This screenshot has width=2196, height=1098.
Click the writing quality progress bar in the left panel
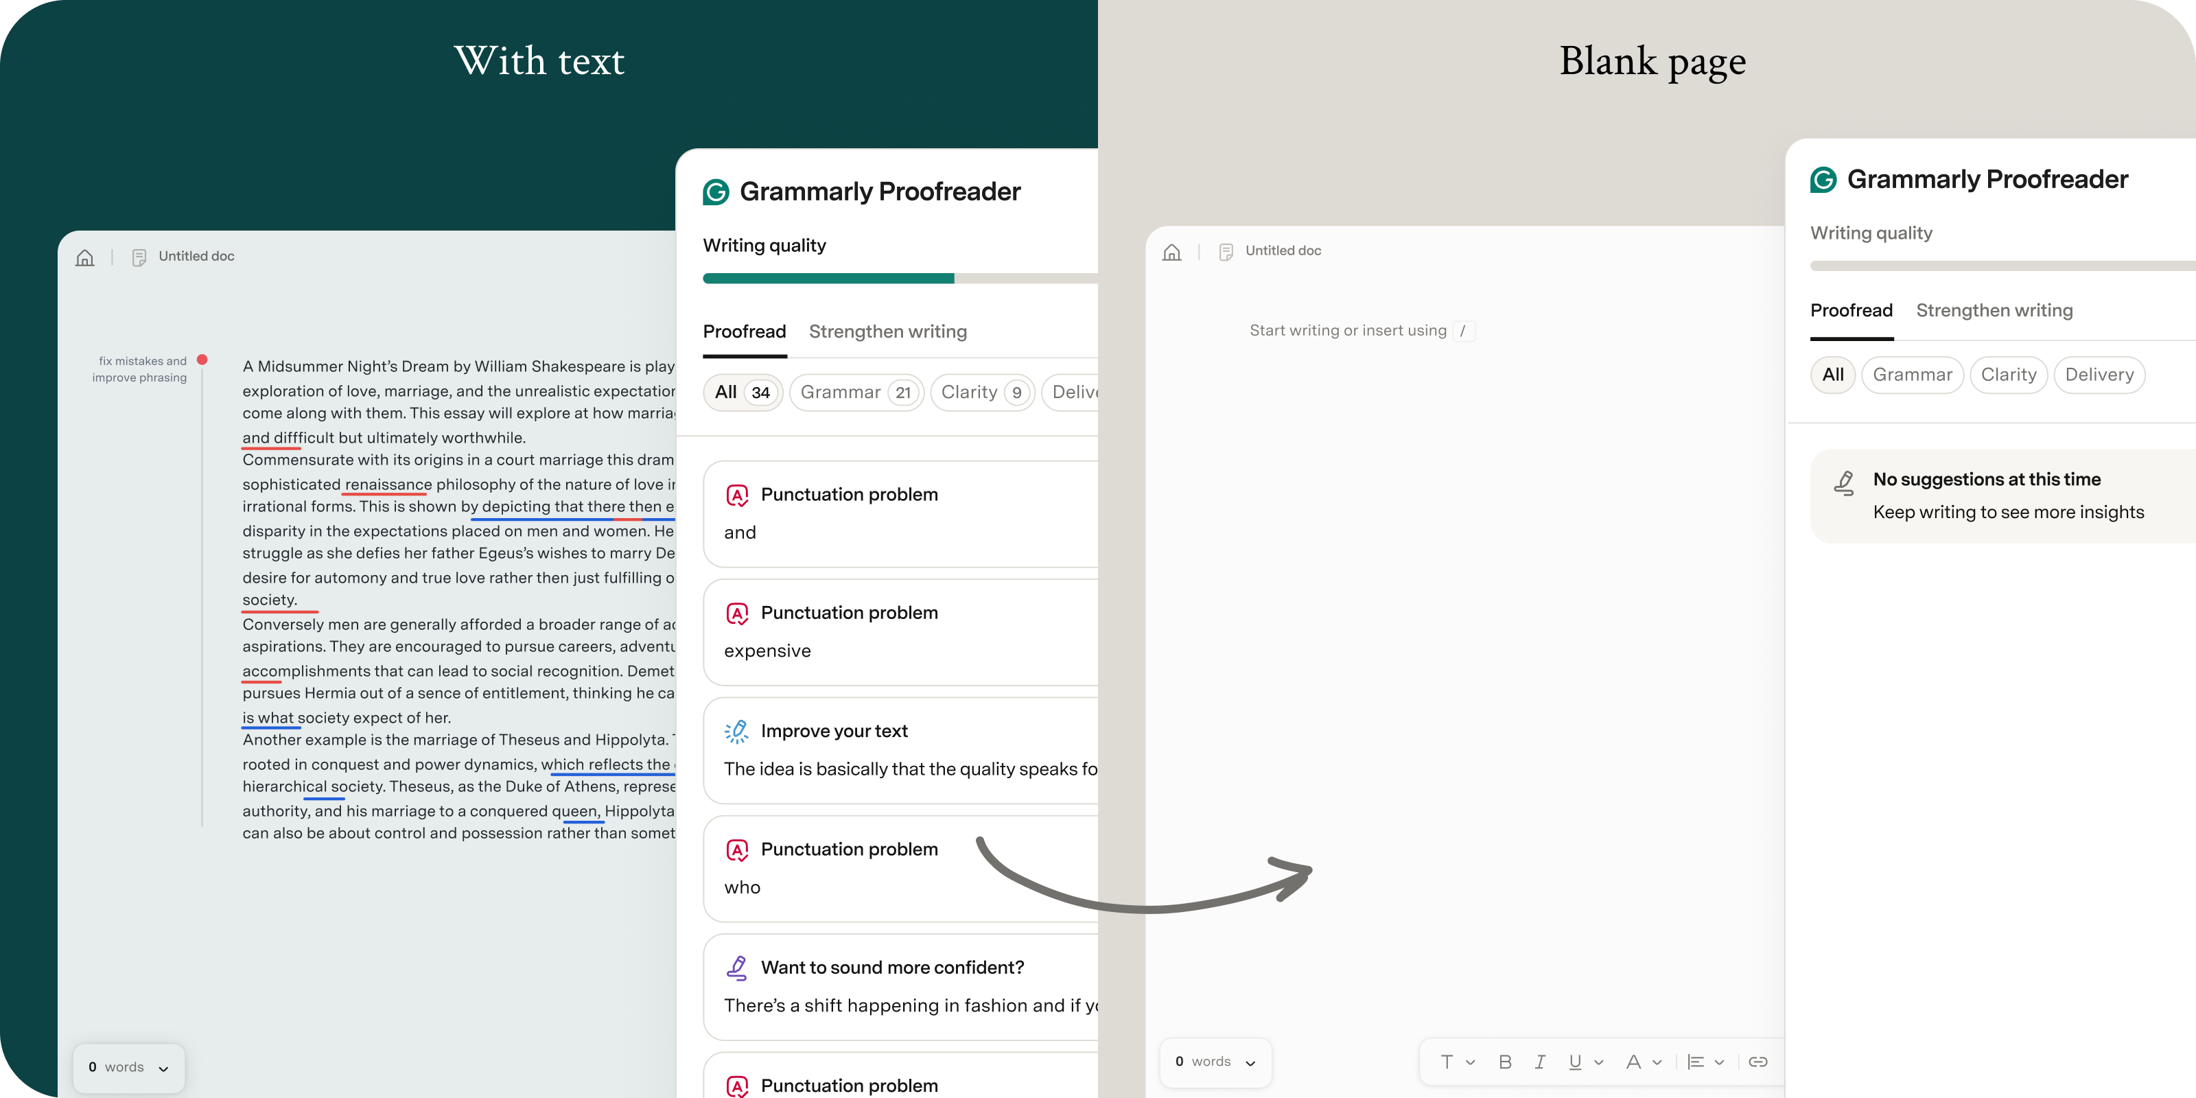tap(900, 278)
